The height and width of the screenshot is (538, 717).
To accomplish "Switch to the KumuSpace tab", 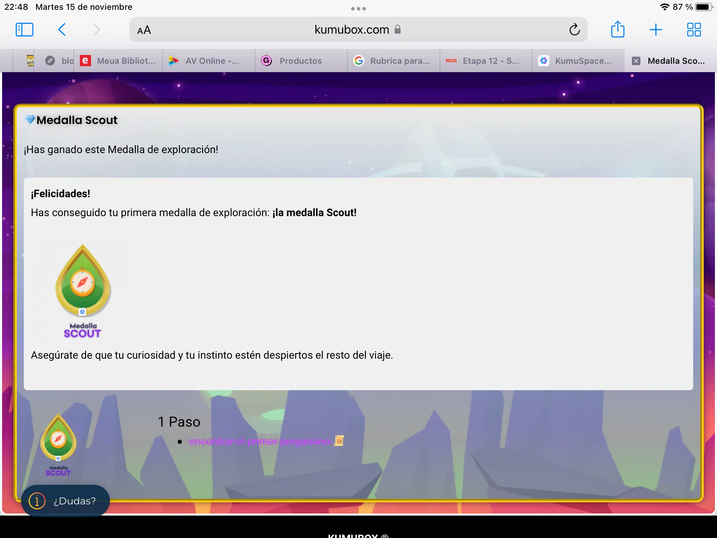I will point(578,61).
